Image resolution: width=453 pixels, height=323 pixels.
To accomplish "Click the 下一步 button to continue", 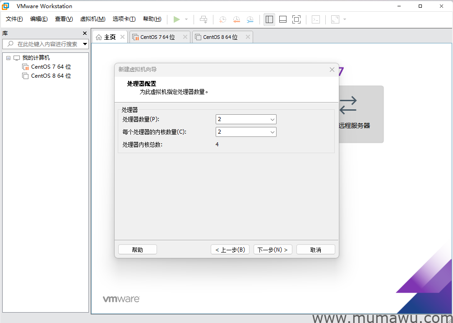I will point(273,249).
